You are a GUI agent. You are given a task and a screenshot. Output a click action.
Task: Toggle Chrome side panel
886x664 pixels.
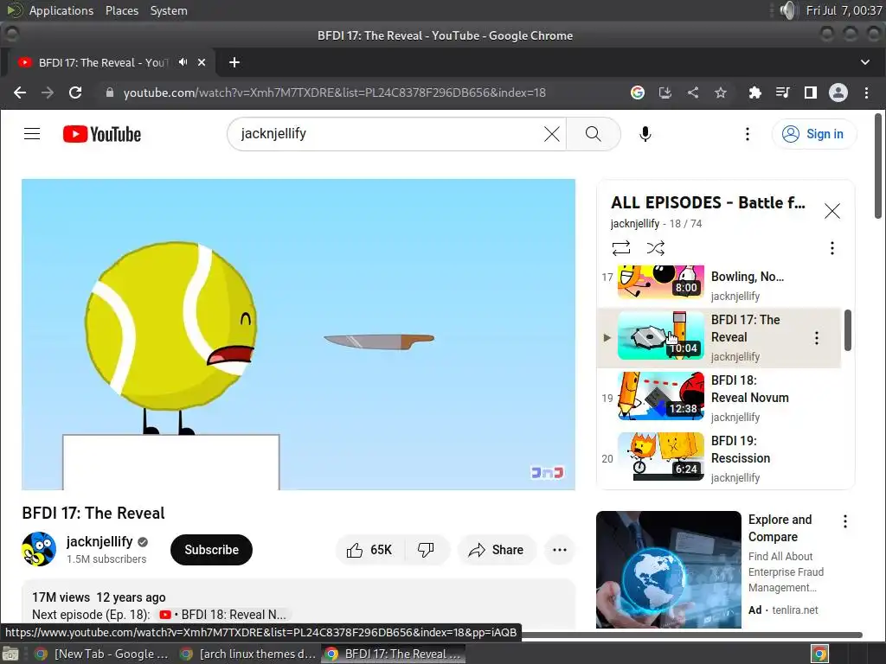point(810,93)
